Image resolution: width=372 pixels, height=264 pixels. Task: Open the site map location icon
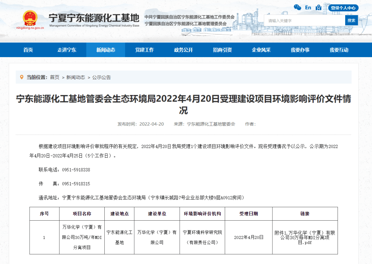(x=318, y=7)
